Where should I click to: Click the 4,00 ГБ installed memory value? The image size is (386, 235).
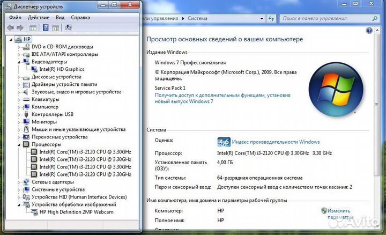(x=225, y=163)
